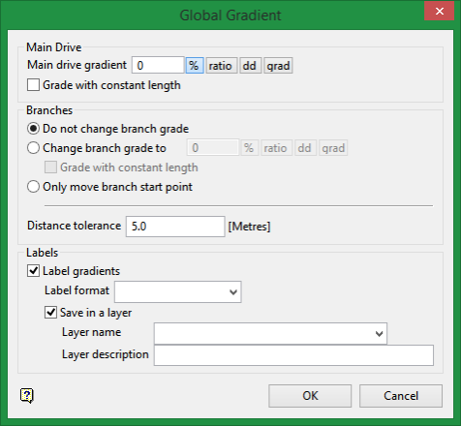The width and height of the screenshot is (461, 426).
Task: Click the Main drive gradient input field
Action: point(158,66)
